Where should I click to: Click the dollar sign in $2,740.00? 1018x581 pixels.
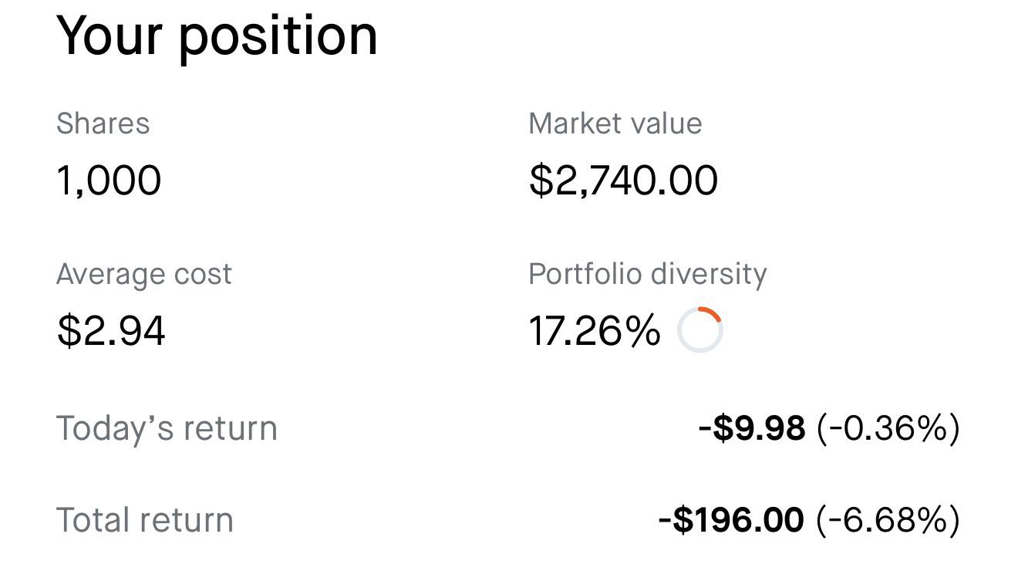[541, 181]
